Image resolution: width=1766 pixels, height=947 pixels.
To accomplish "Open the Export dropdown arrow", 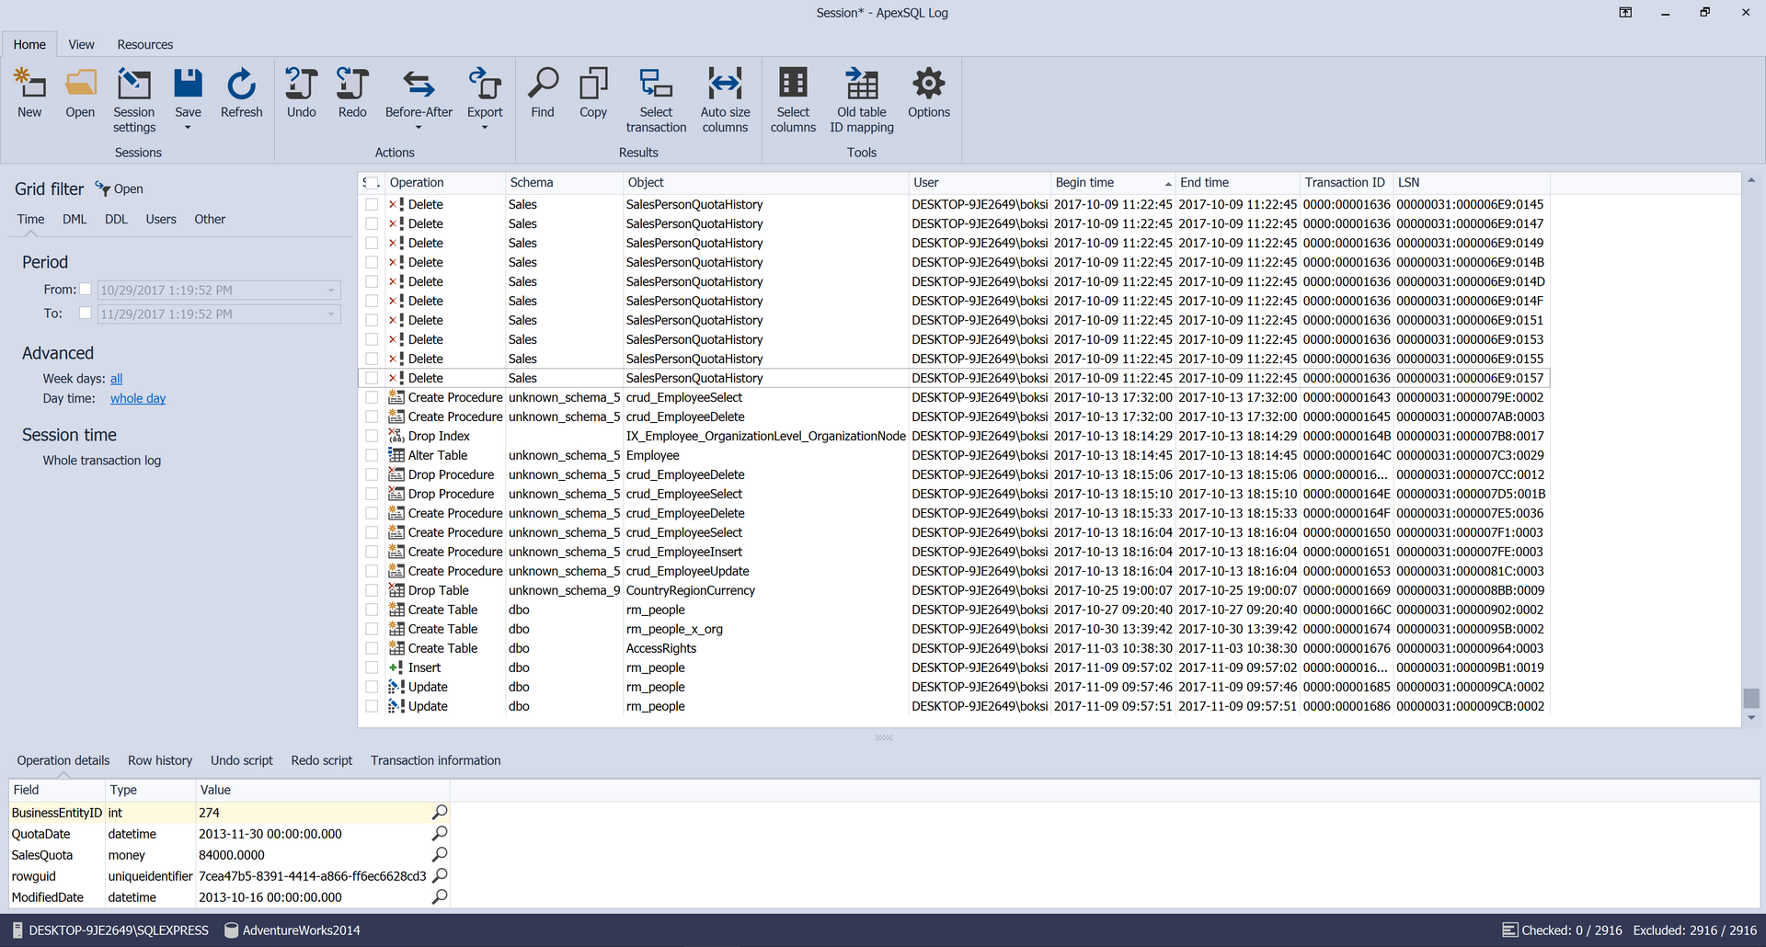I will (485, 128).
